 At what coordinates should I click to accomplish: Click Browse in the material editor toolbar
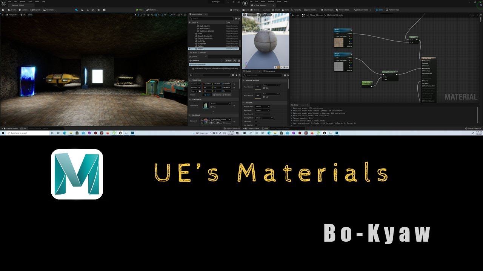[x=255, y=10]
